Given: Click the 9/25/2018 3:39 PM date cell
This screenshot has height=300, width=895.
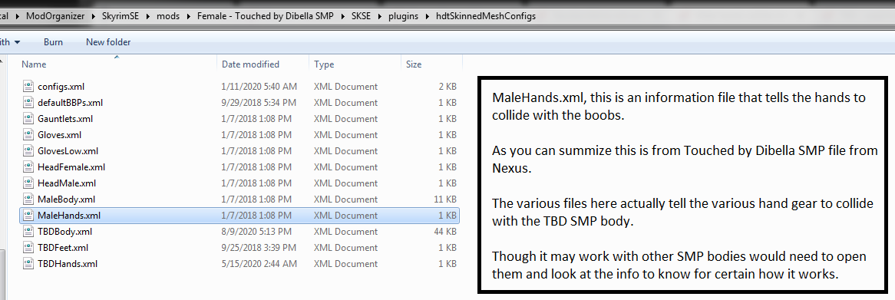Looking at the screenshot, I should tap(259, 248).
